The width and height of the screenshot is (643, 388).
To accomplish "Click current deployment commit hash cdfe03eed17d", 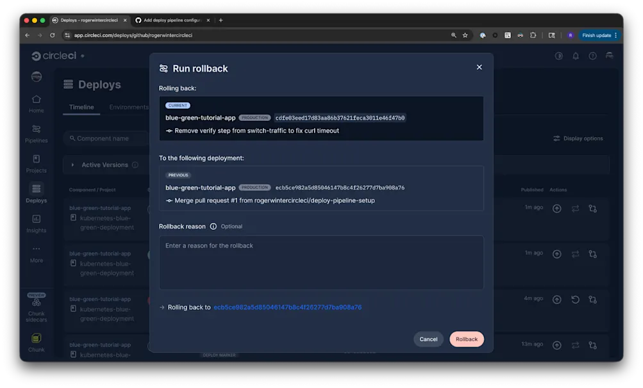I will [x=340, y=118].
